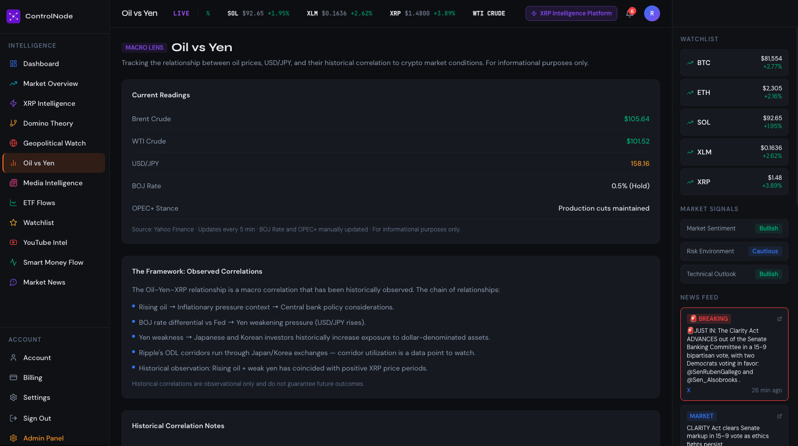Click the Sign Out arrow icon
798x446 pixels.
point(13,418)
